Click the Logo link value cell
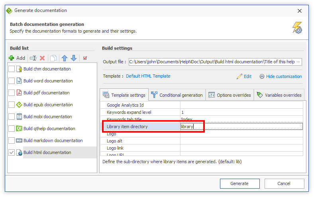The width and height of the screenshot is (314, 197). (x=241, y=148)
